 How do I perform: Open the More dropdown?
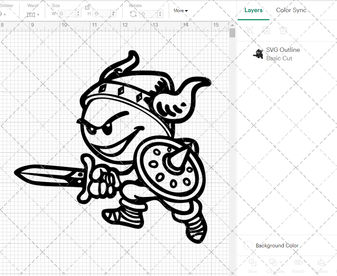click(181, 10)
